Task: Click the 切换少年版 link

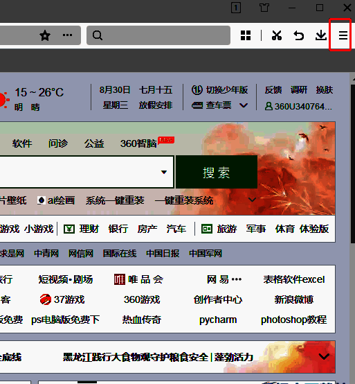Action: click(x=227, y=90)
